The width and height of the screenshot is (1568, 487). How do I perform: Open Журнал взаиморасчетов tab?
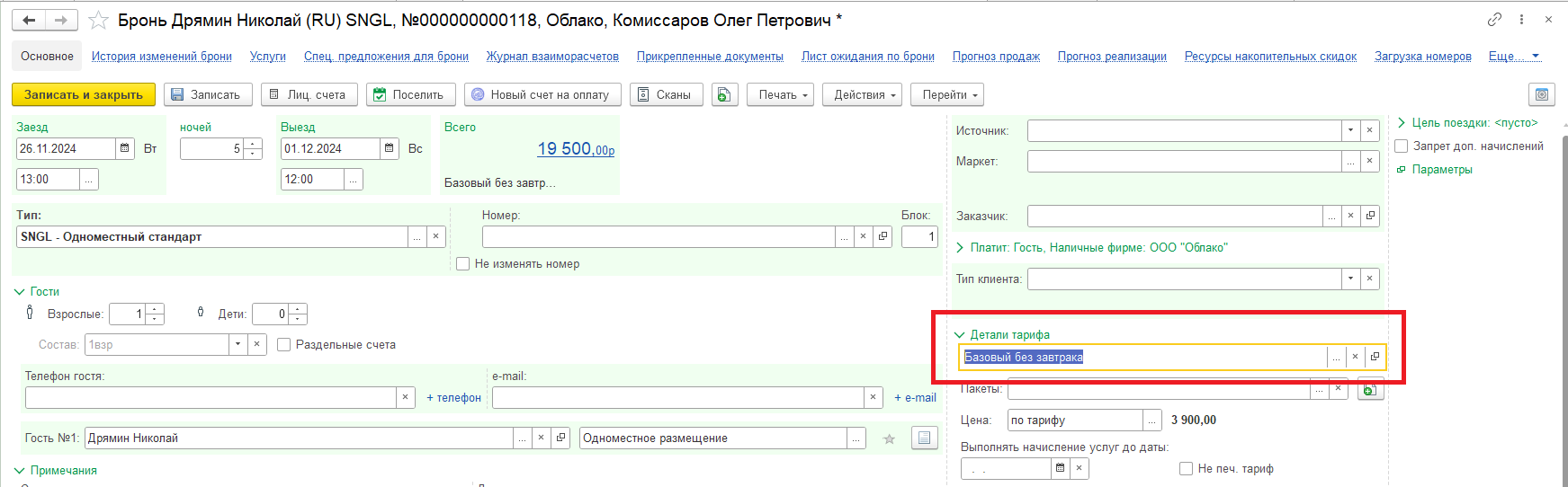pos(552,56)
